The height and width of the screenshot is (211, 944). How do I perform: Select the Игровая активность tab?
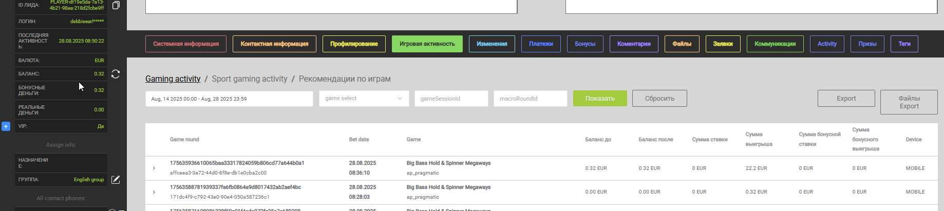[427, 44]
